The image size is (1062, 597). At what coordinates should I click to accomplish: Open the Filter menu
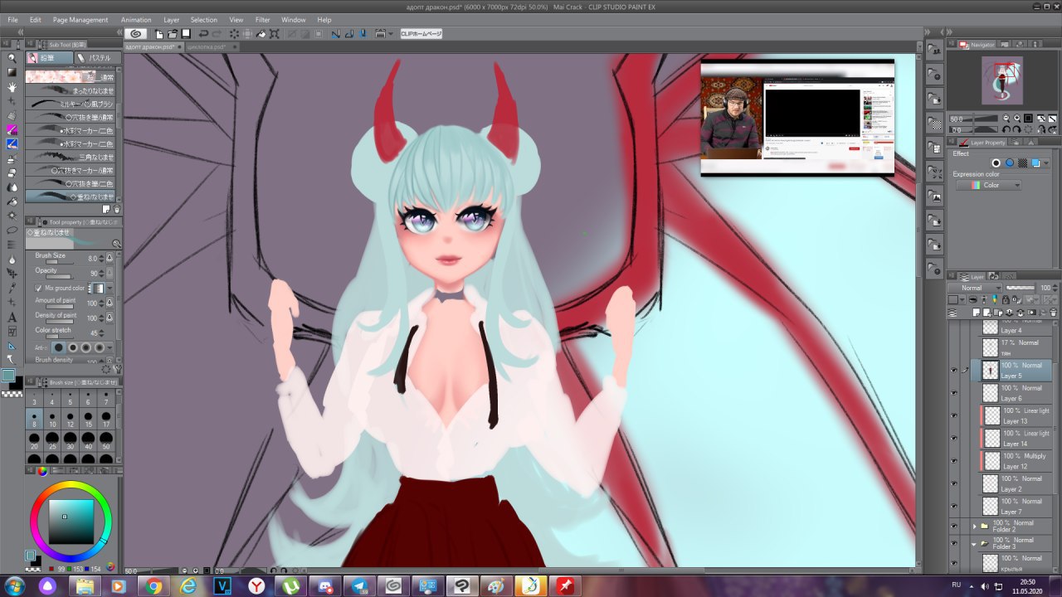(262, 19)
